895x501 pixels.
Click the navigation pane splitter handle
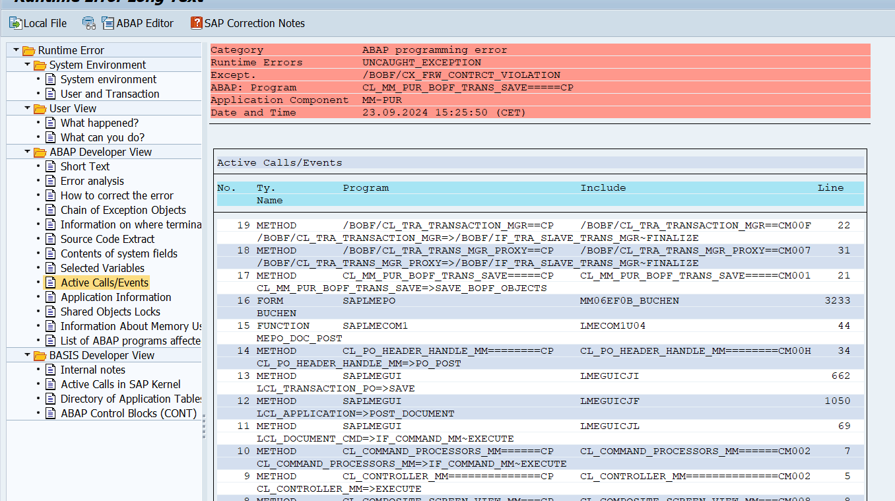pyautogui.click(x=204, y=426)
